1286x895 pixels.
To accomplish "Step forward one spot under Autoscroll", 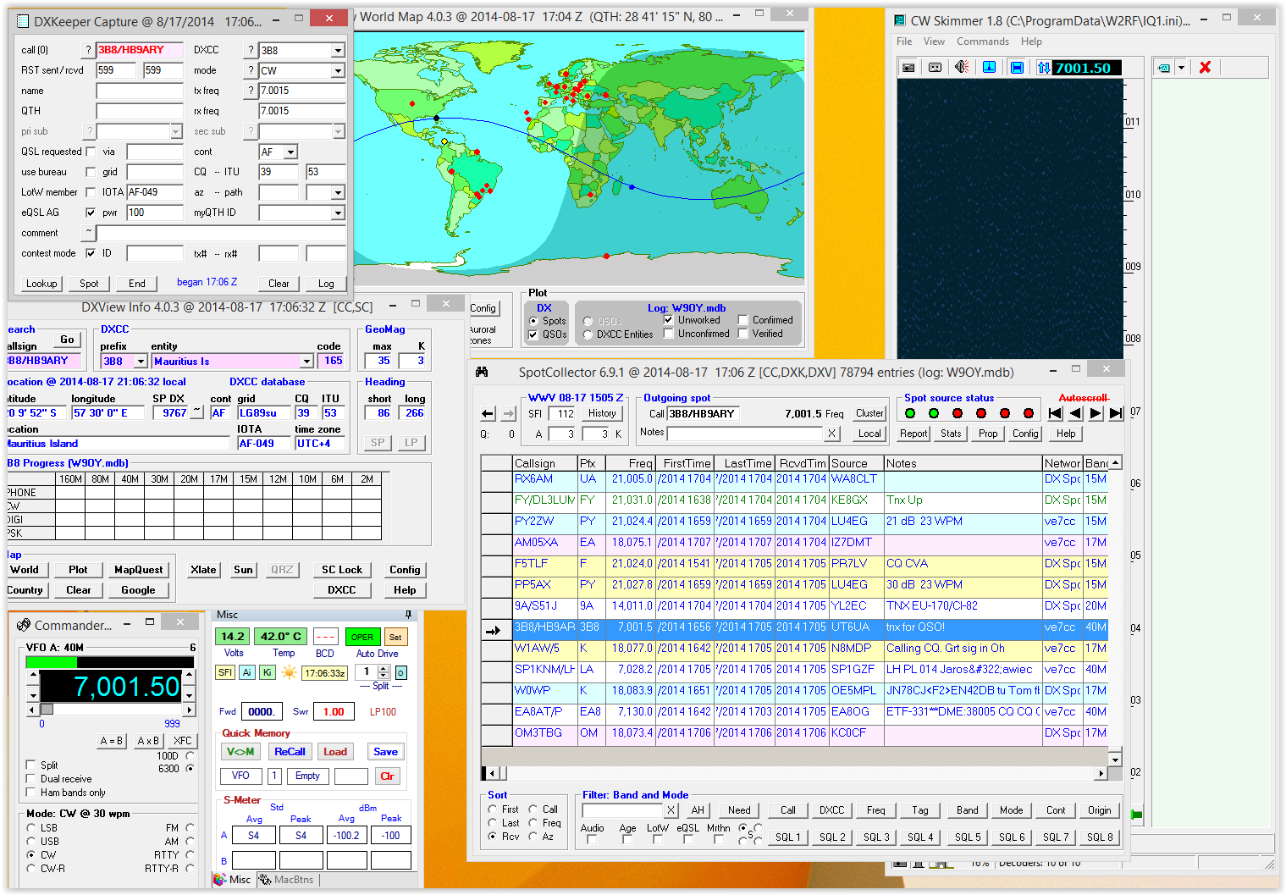I will 1096,413.
